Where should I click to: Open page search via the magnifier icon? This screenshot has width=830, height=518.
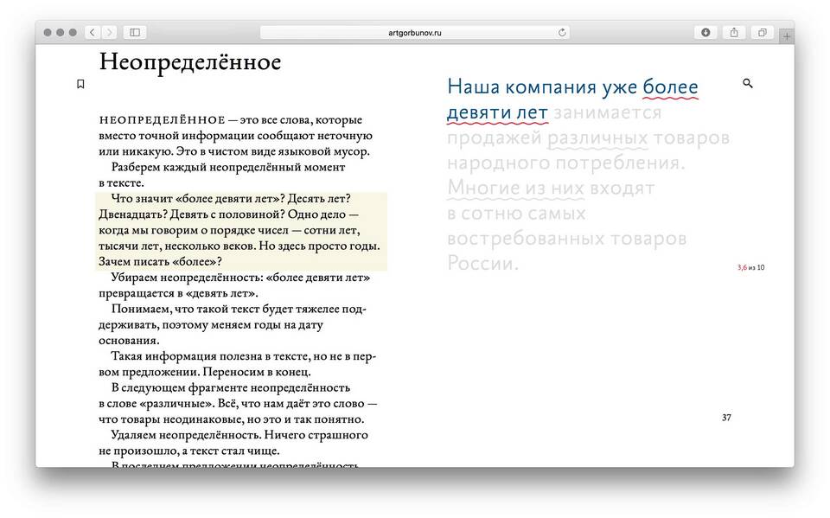pyautogui.click(x=748, y=84)
